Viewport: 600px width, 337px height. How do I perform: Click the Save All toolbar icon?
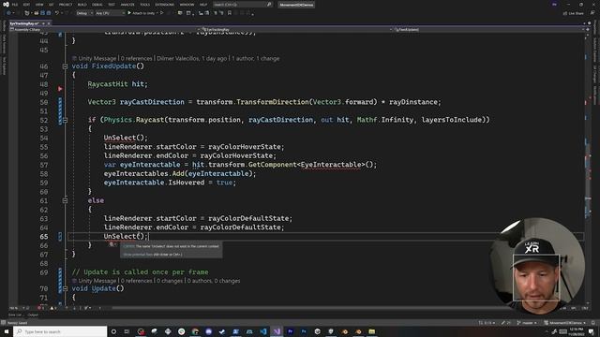(49, 13)
